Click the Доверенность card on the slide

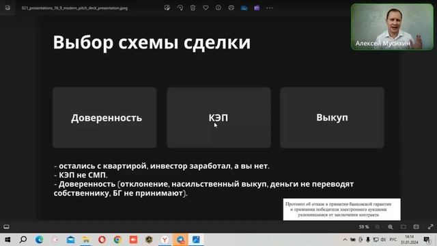click(x=104, y=118)
